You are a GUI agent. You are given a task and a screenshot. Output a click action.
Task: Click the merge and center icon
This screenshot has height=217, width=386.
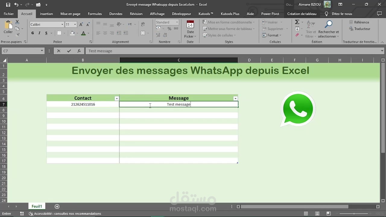(143, 33)
